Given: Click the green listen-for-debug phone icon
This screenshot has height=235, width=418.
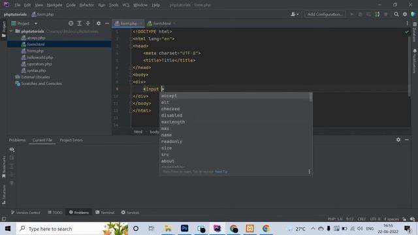Looking at the screenshot, I should click(x=378, y=14).
